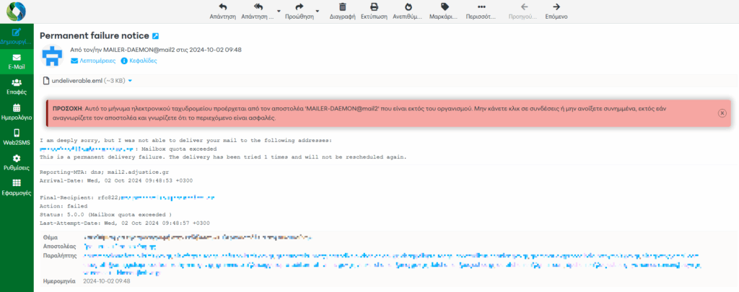Open the Web2SMS sidebar item
This screenshot has width=739, height=292.
[x=17, y=137]
